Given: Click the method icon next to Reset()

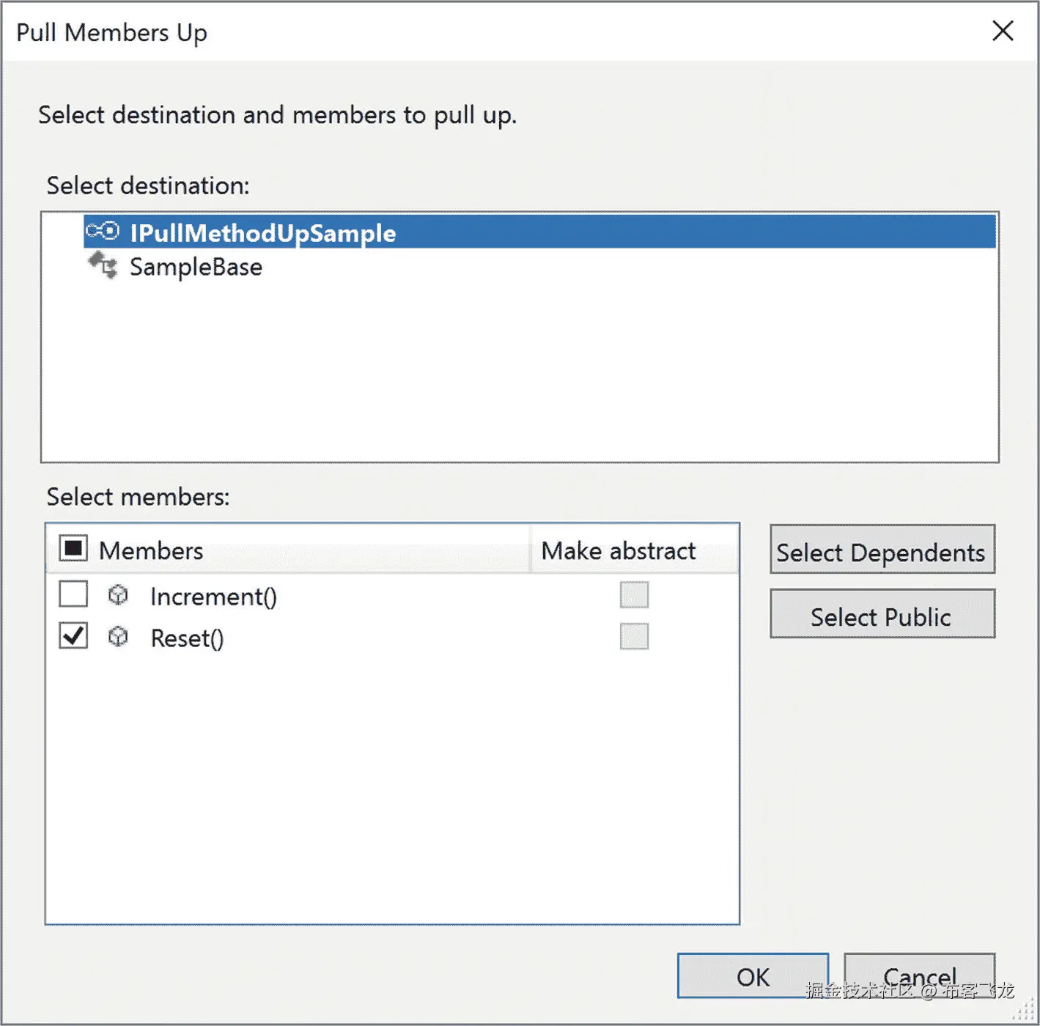Looking at the screenshot, I should point(118,637).
